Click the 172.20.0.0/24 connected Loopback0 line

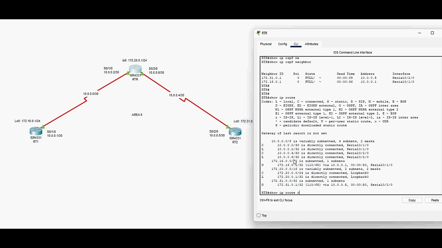315,173
